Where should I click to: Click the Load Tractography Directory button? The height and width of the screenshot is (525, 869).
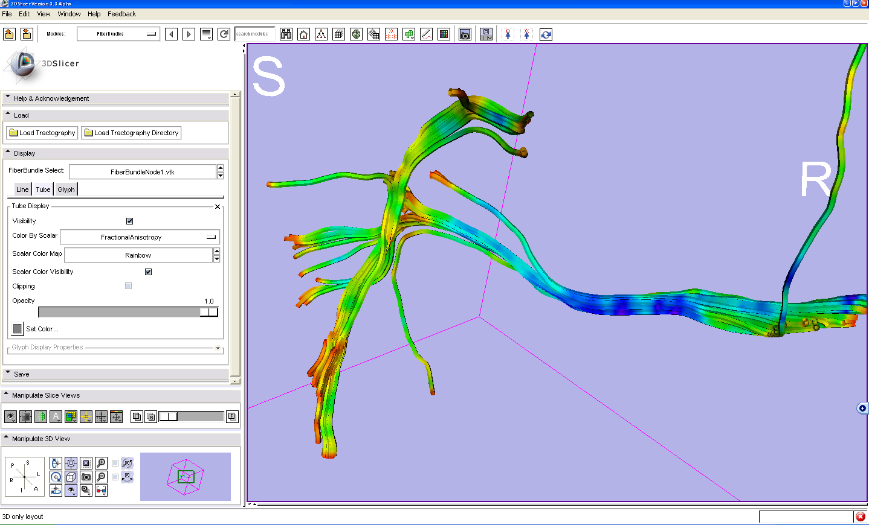131,133
